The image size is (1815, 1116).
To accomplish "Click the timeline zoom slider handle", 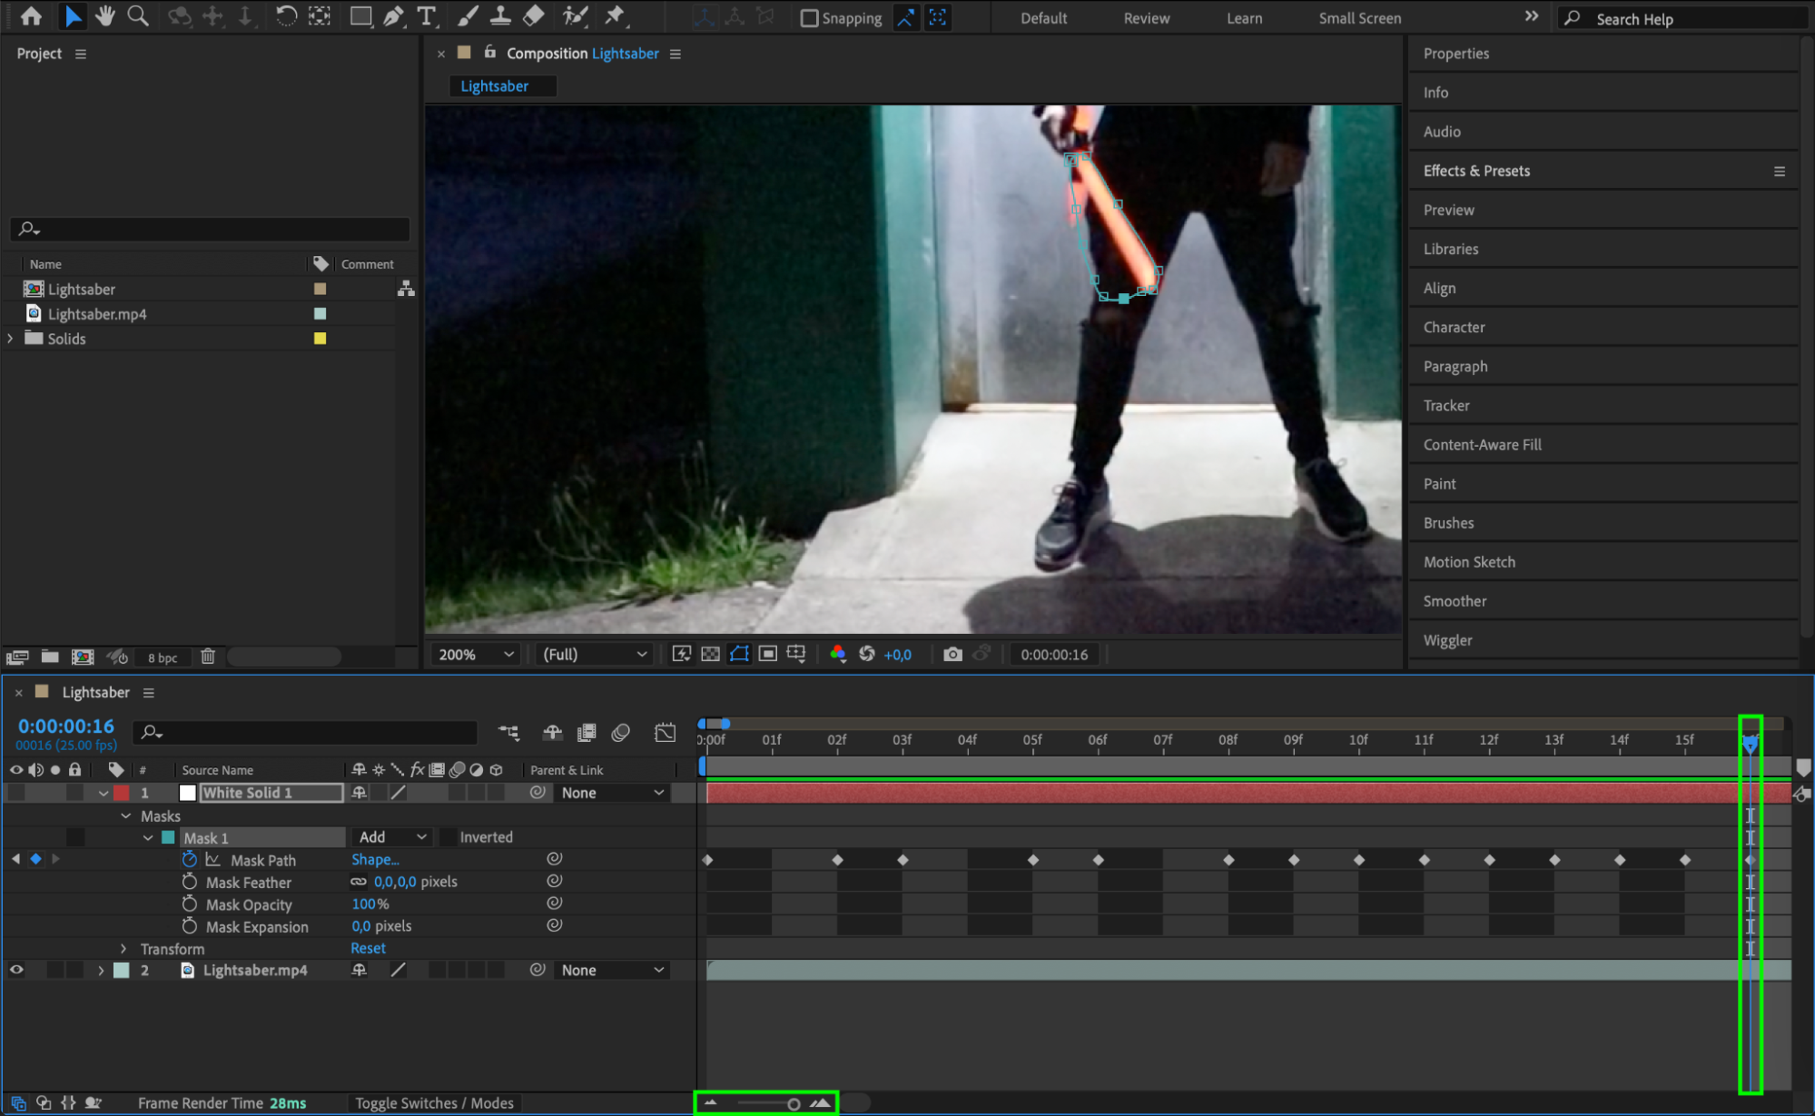I will pos(794,1104).
